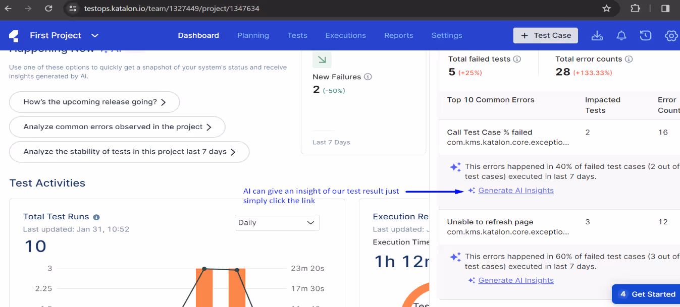Open the history clock icon in the header
Screen dimensions: 680x307
click(x=645, y=35)
